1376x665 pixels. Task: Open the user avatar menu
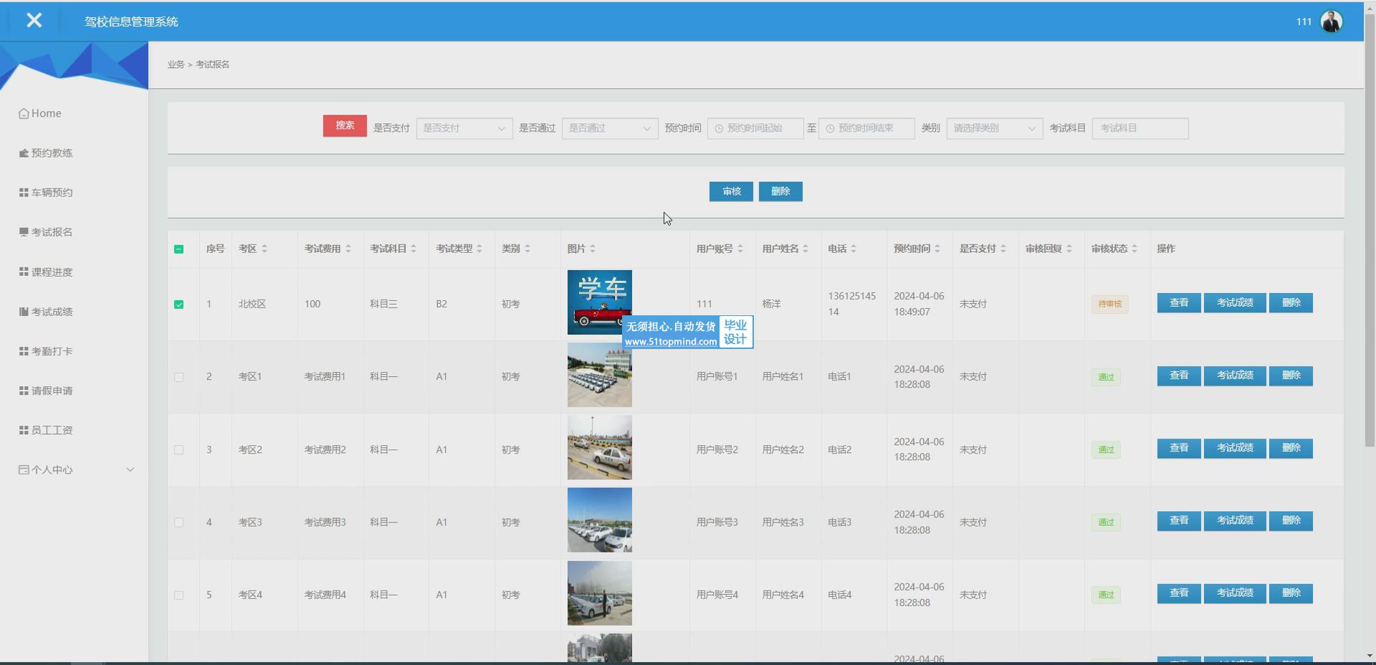1331,21
